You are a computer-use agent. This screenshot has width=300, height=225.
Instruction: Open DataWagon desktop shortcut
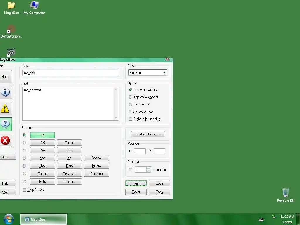11,31
